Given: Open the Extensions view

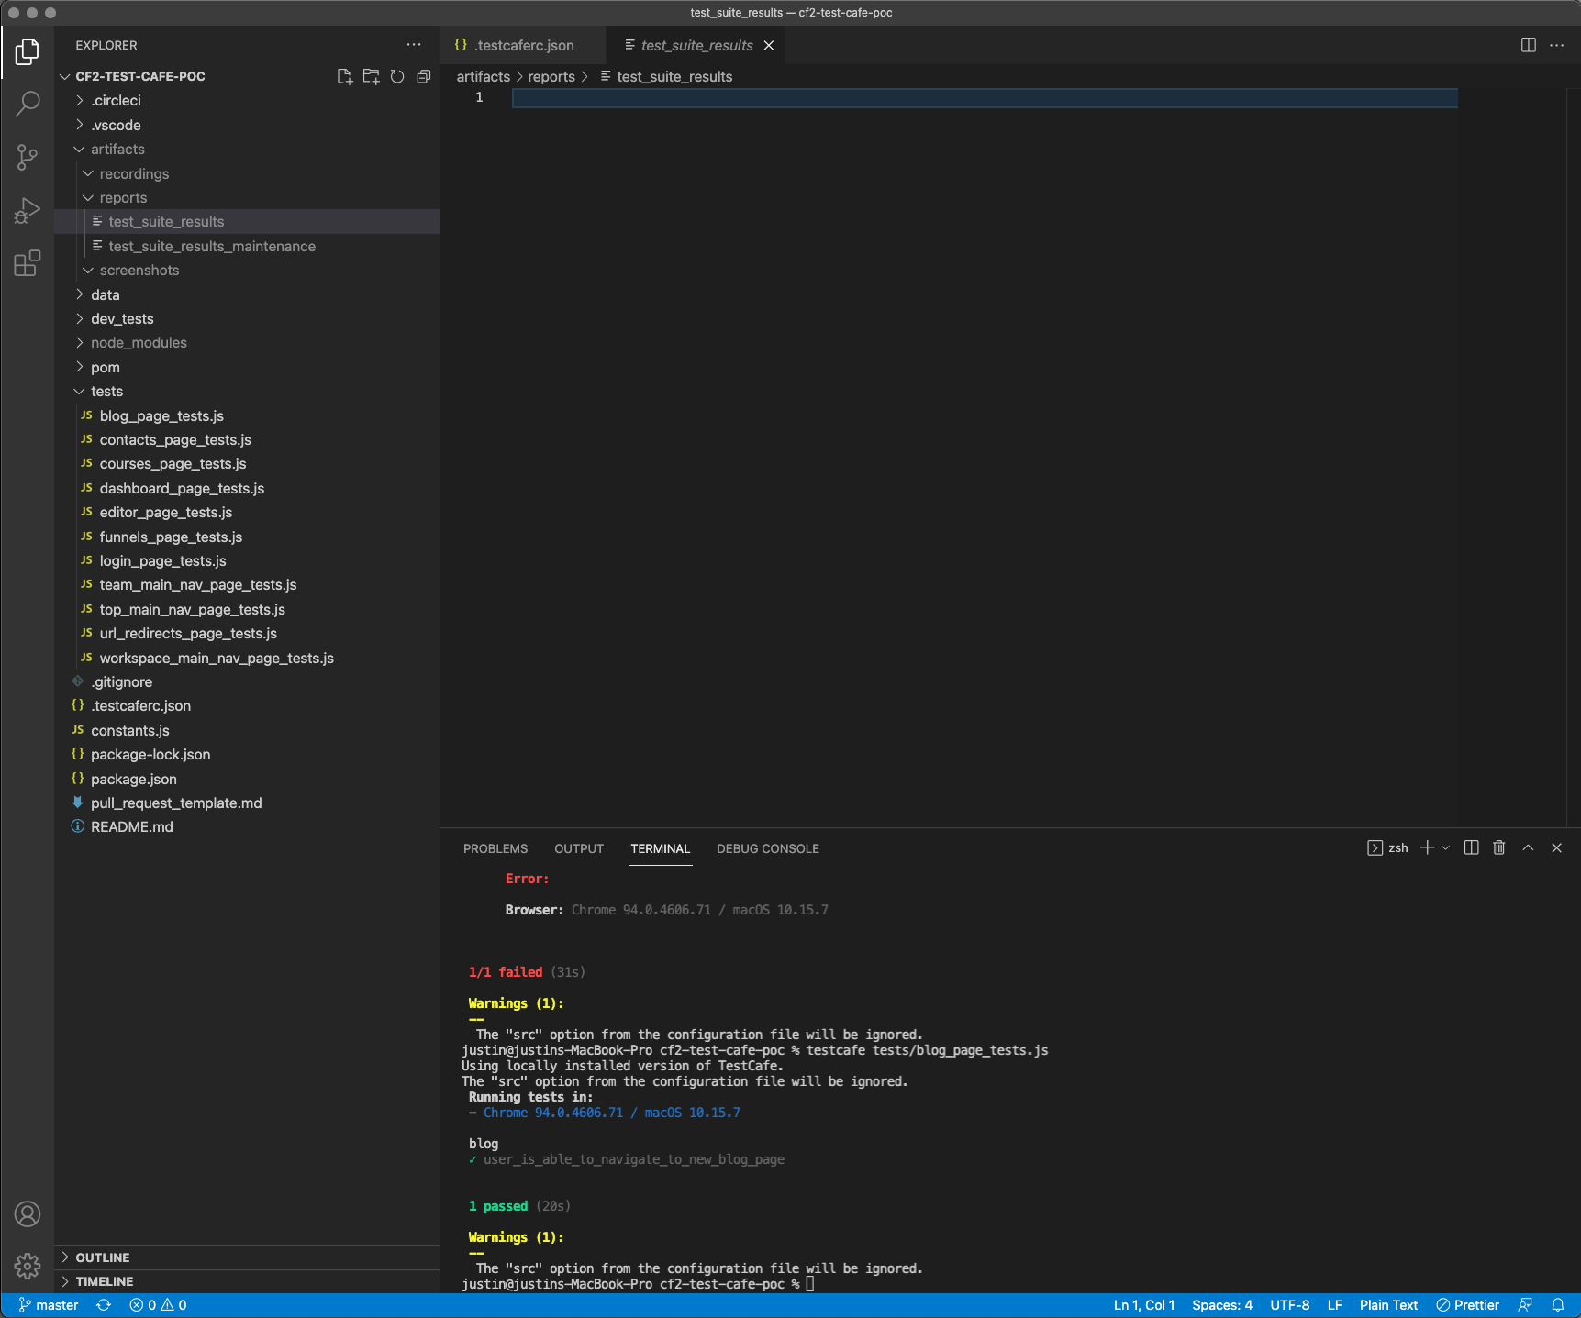Looking at the screenshot, I should coord(28,264).
